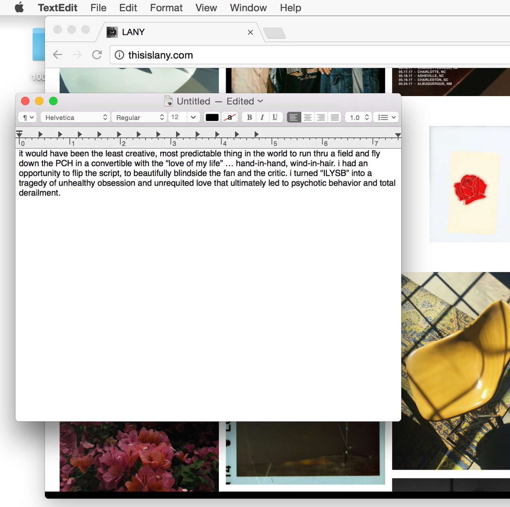510x507 pixels.
Task: Toggle italic formatting
Action: [262, 117]
